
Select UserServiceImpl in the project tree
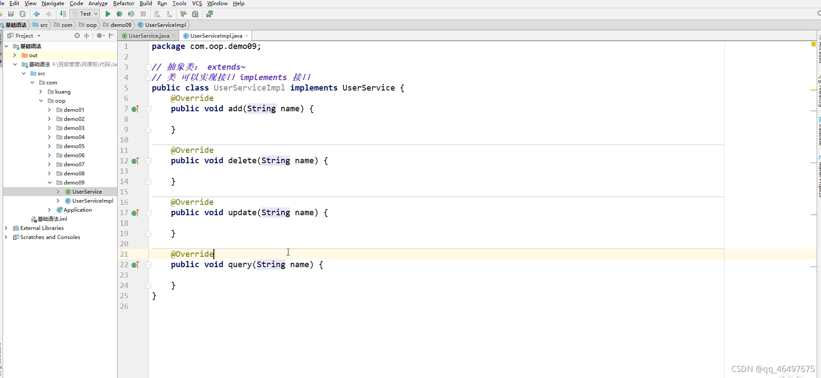coord(92,201)
